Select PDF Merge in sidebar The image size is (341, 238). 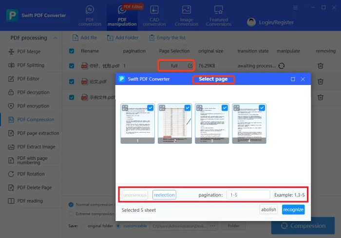(31, 51)
